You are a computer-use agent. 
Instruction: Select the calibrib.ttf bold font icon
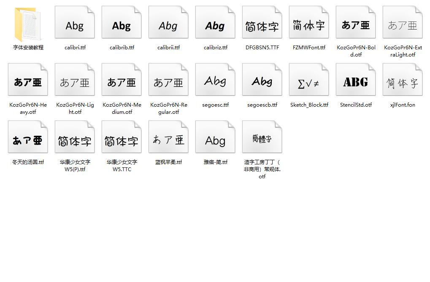pyautogui.click(x=122, y=22)
